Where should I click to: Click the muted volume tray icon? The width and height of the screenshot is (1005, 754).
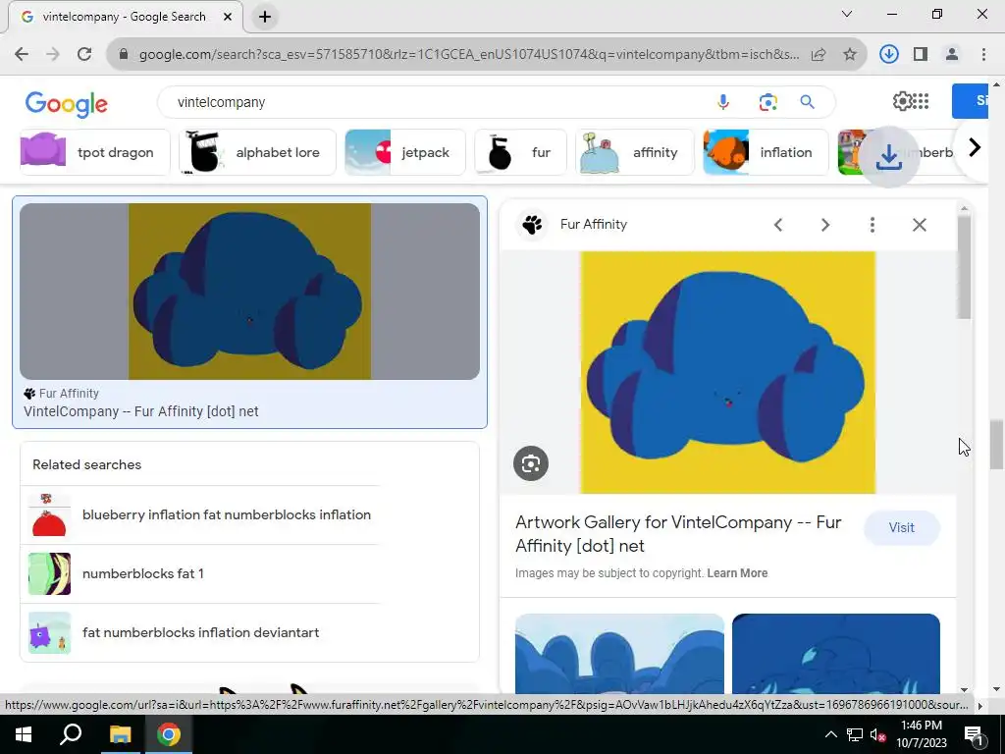click(x=877, y=734)
